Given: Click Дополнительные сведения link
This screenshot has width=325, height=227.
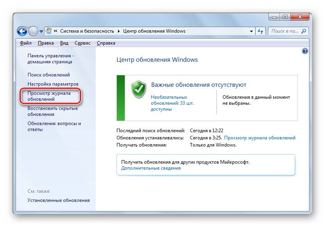Looking at the screenshot, I should [151, 168].
